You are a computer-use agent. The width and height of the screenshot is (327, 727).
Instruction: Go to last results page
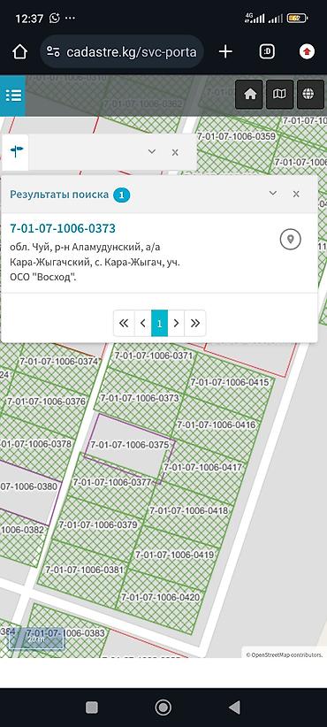coord(195,323)
